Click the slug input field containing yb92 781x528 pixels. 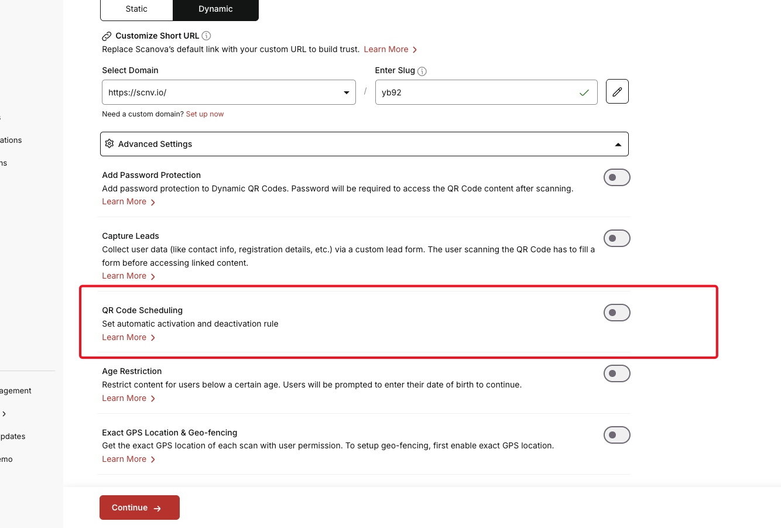pyautogui.click(x=487, y=92)
